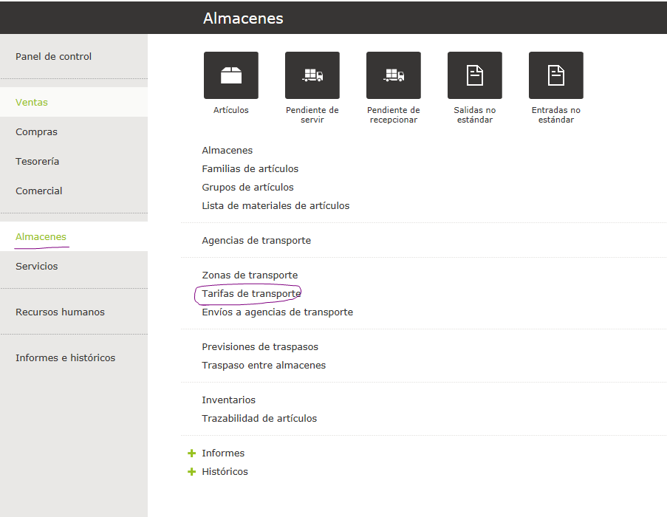The image size is (667, 517).
Task: Click the Entradas no estándar caption
Action: click(556, 114)
